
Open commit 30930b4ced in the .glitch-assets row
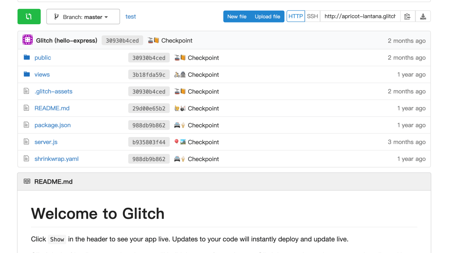[149, 92]
